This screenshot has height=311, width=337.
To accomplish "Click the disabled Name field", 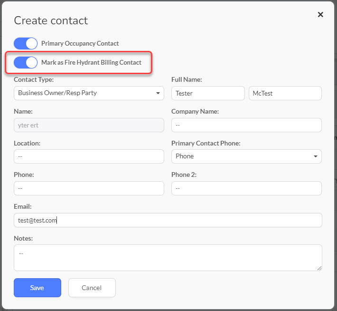I will coord(89,125).
